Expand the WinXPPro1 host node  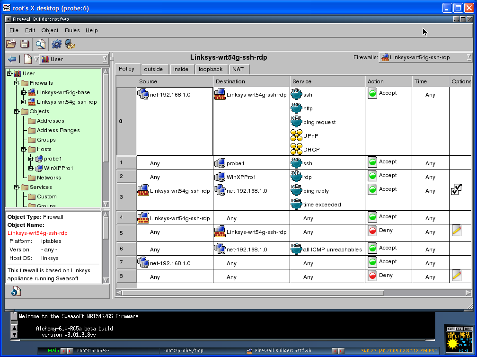(x=31, y=168)
